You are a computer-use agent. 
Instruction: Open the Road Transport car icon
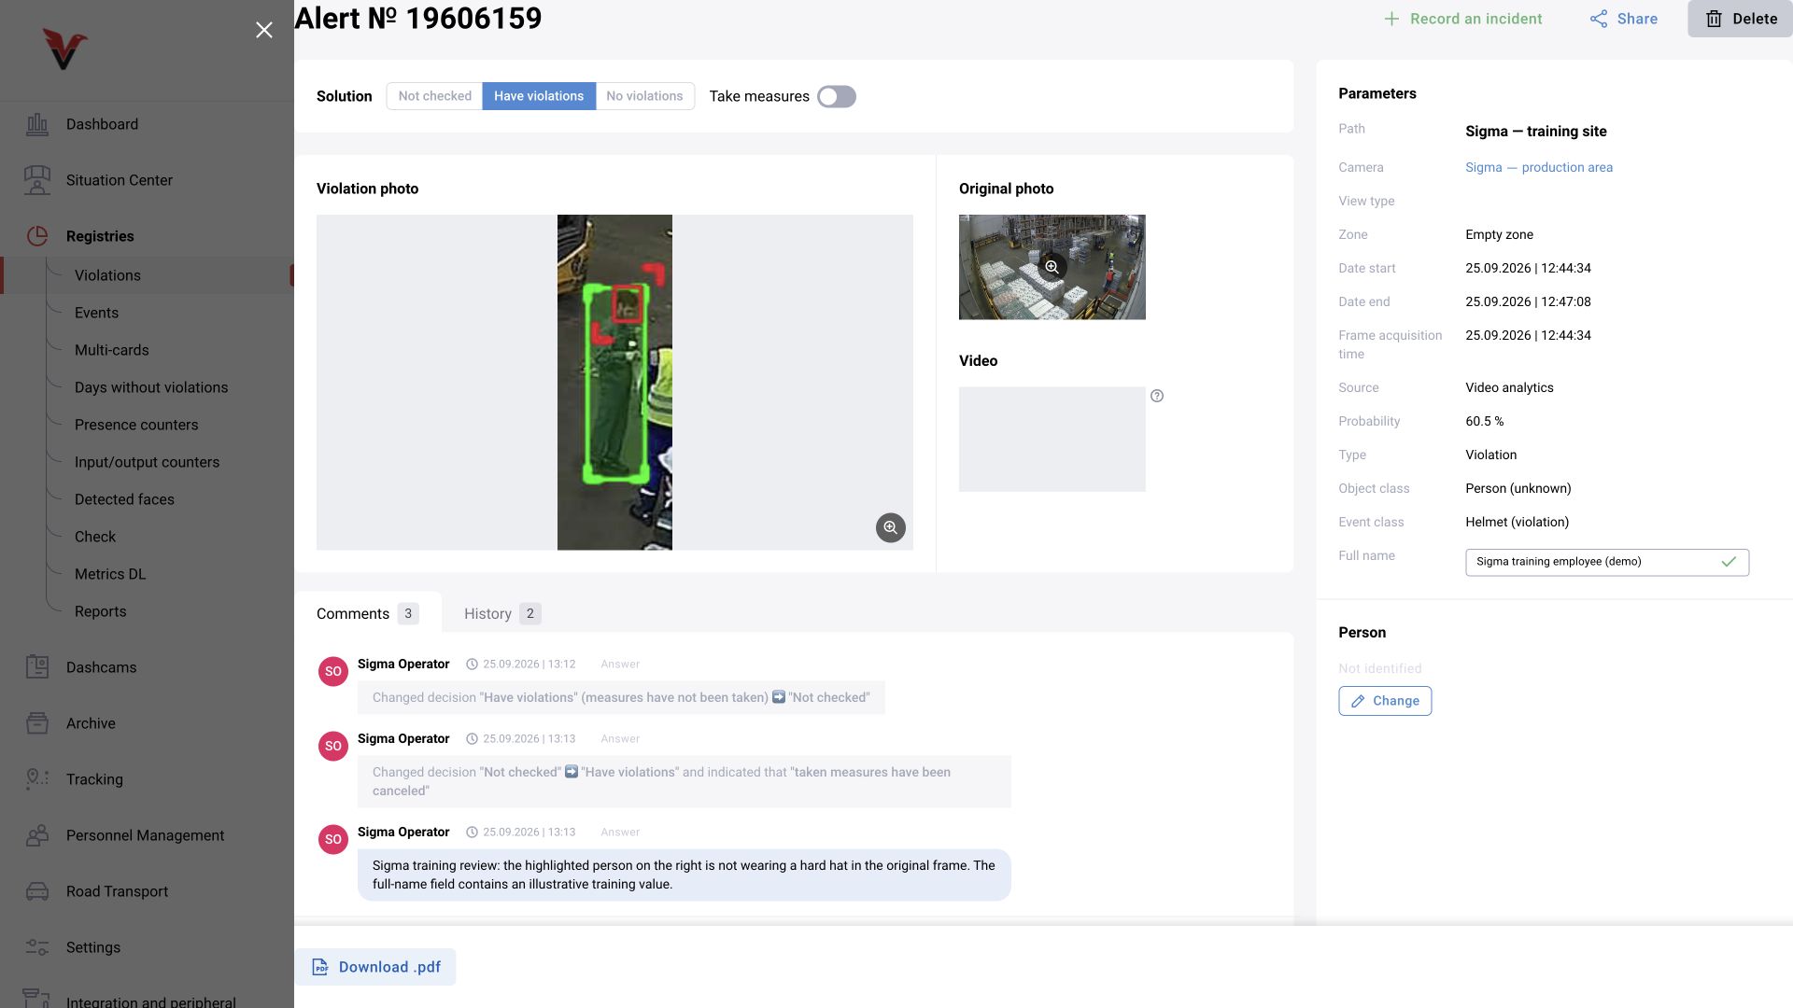coord(37,891)
